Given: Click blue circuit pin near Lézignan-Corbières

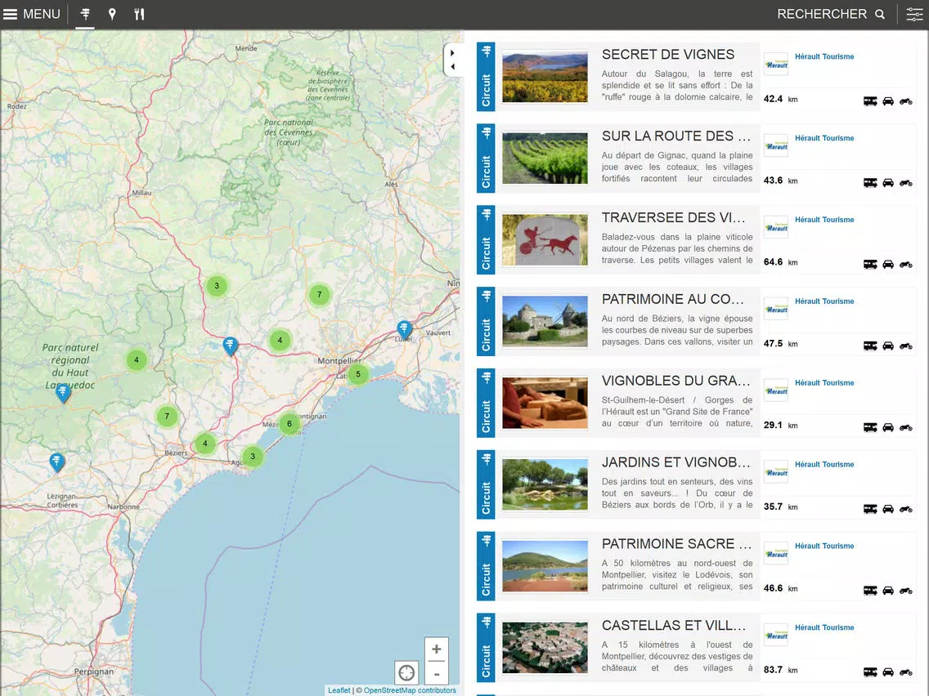Looking at the screenshot, I should [56, 462].
